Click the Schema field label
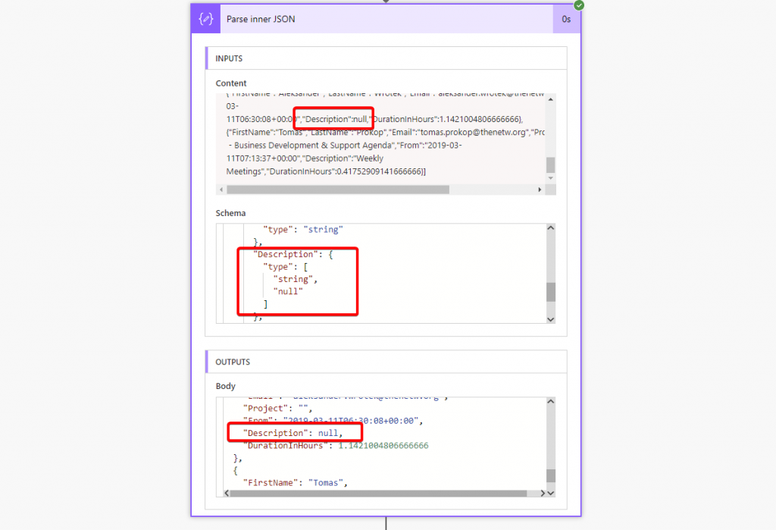 pyautogui.click(x=230, y=213)
